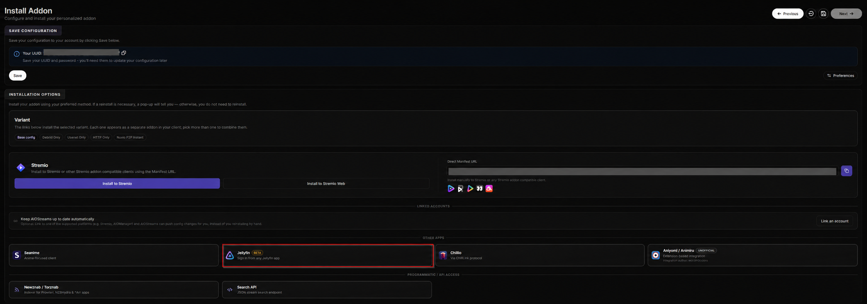Open the Jellyfin BETA app card
867x304 pixels.
coord(328,256)
